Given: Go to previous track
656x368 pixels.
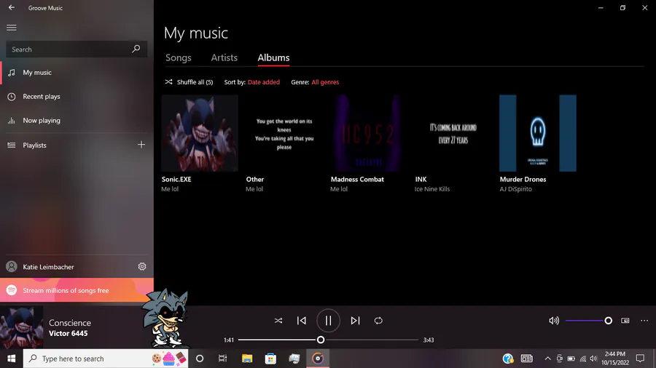Looking at the screenshot, I should tap(302, 321).
